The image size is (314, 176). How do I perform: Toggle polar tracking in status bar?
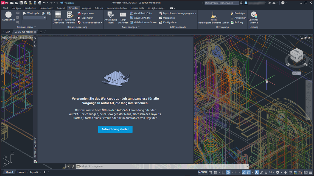[x=228, y=172]
